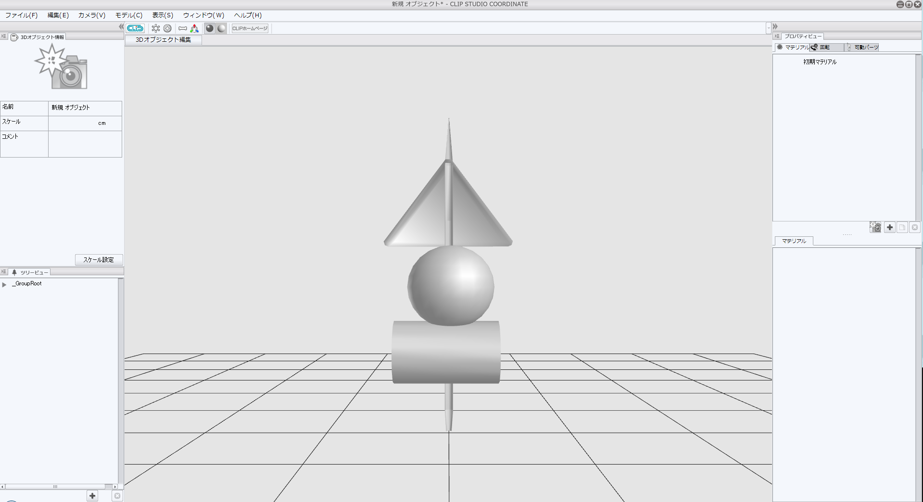923x502 pixels.
Task: Click the コメント text field
Action: pyautogui.click(x=85, y=144)
